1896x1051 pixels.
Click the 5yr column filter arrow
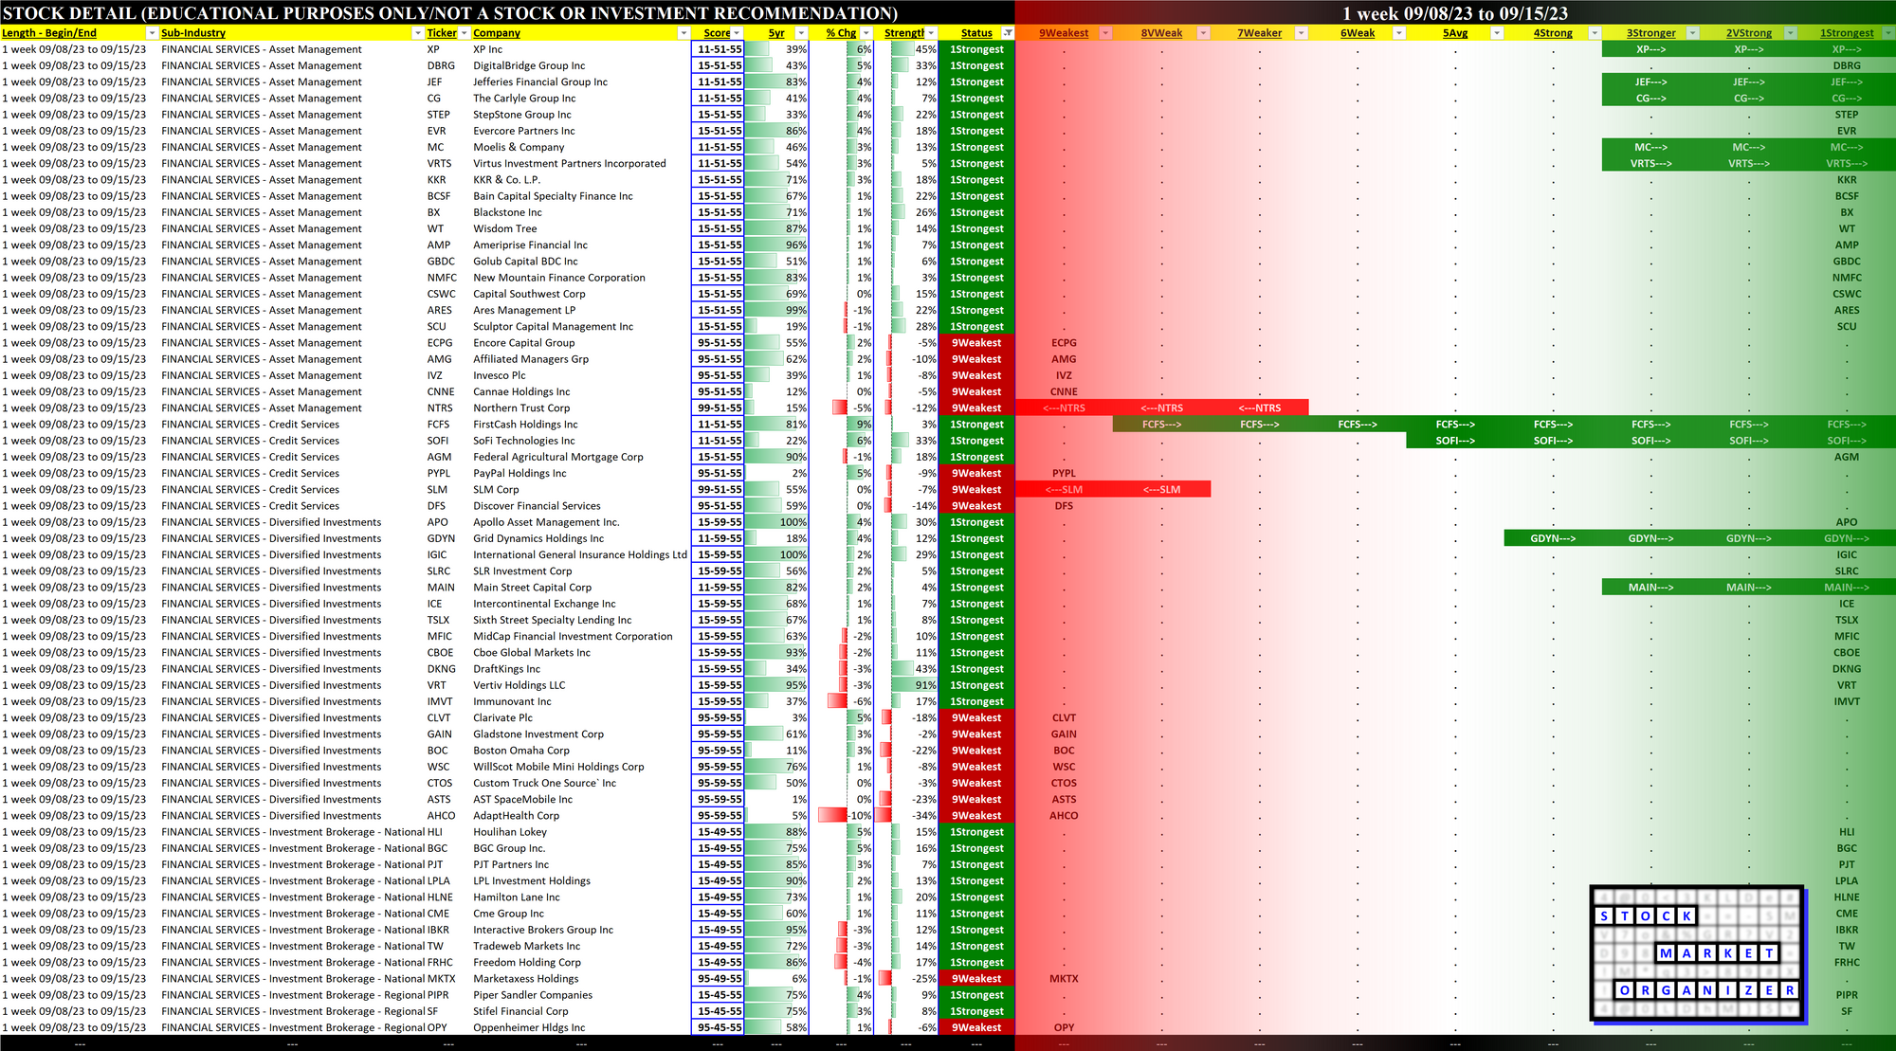click(801, 33)
